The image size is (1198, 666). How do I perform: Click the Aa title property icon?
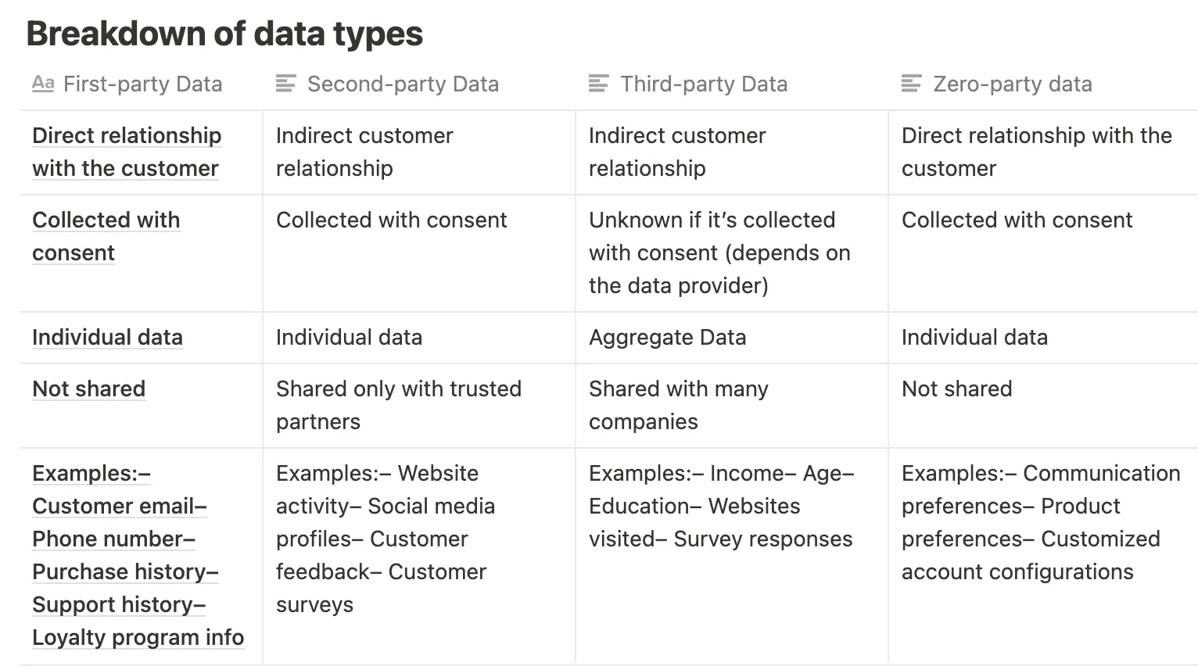[x=43, y=84]
